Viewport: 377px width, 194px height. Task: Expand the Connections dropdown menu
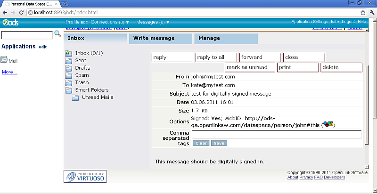click(x=110, y=22)
